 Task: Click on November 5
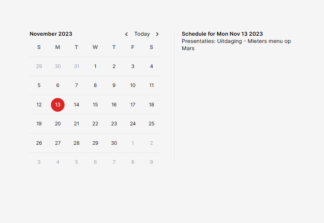click(x=39, y=85)
